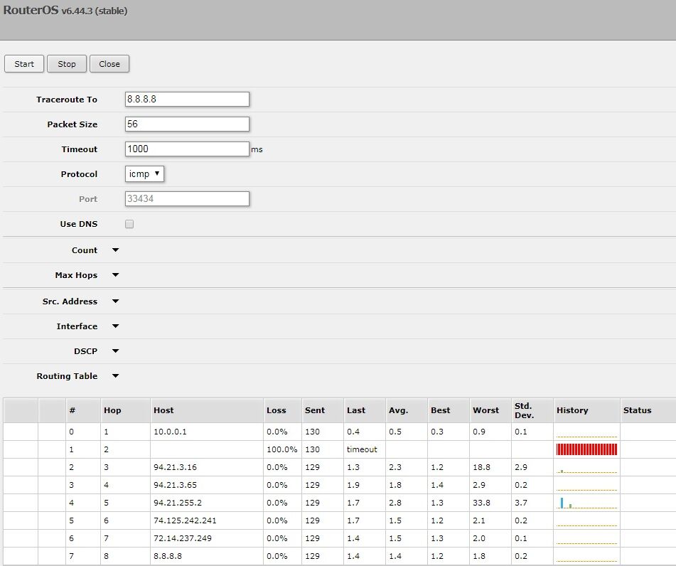Select host 72.14.237.249 cell
Image resolution: width=676 pixels, height=566 pixels.
point(207,538)
